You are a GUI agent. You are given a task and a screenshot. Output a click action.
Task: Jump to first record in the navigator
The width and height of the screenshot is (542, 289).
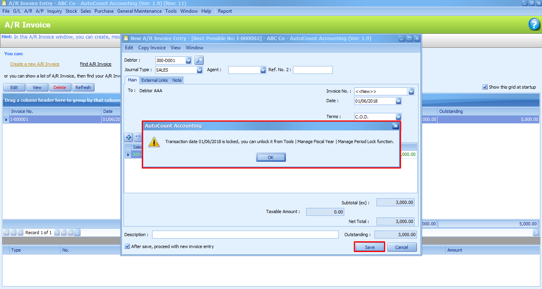click(7, 233)
